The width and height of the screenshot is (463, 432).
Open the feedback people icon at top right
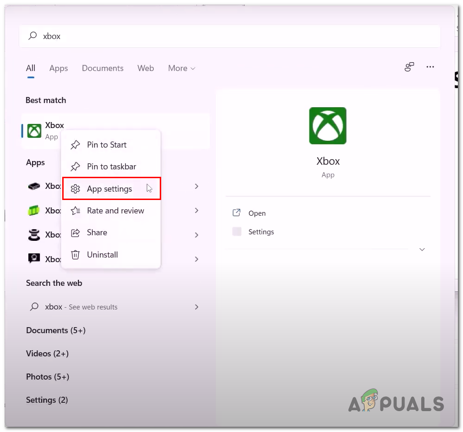click(409, 67)
